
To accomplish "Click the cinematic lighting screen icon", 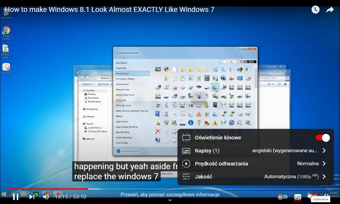I will [x=186, y=138].
